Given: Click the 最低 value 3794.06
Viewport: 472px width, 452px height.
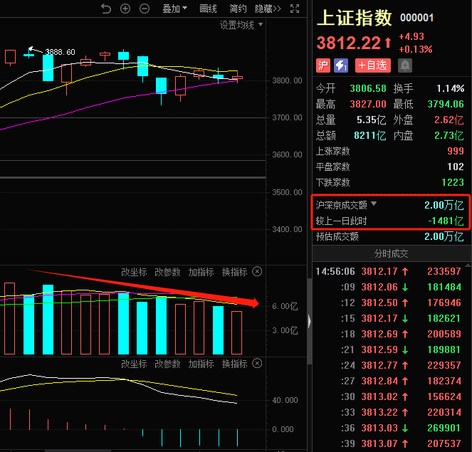Looking at the screenshot, I should (446, 104).
